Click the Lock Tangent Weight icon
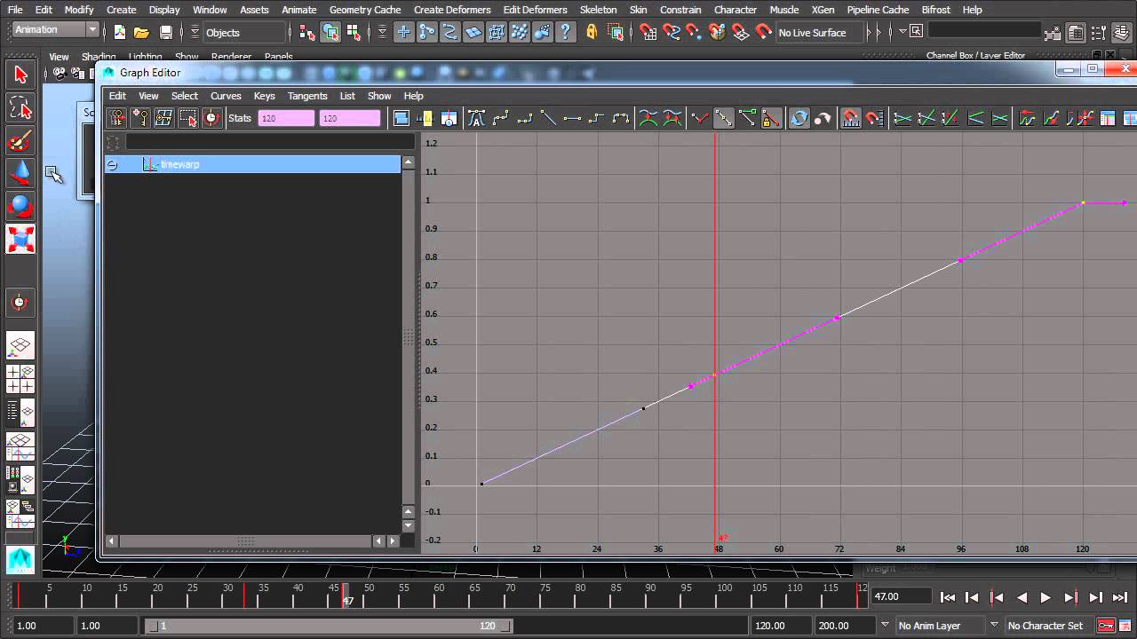This screenshot has height=639, width=1137. 771,118
